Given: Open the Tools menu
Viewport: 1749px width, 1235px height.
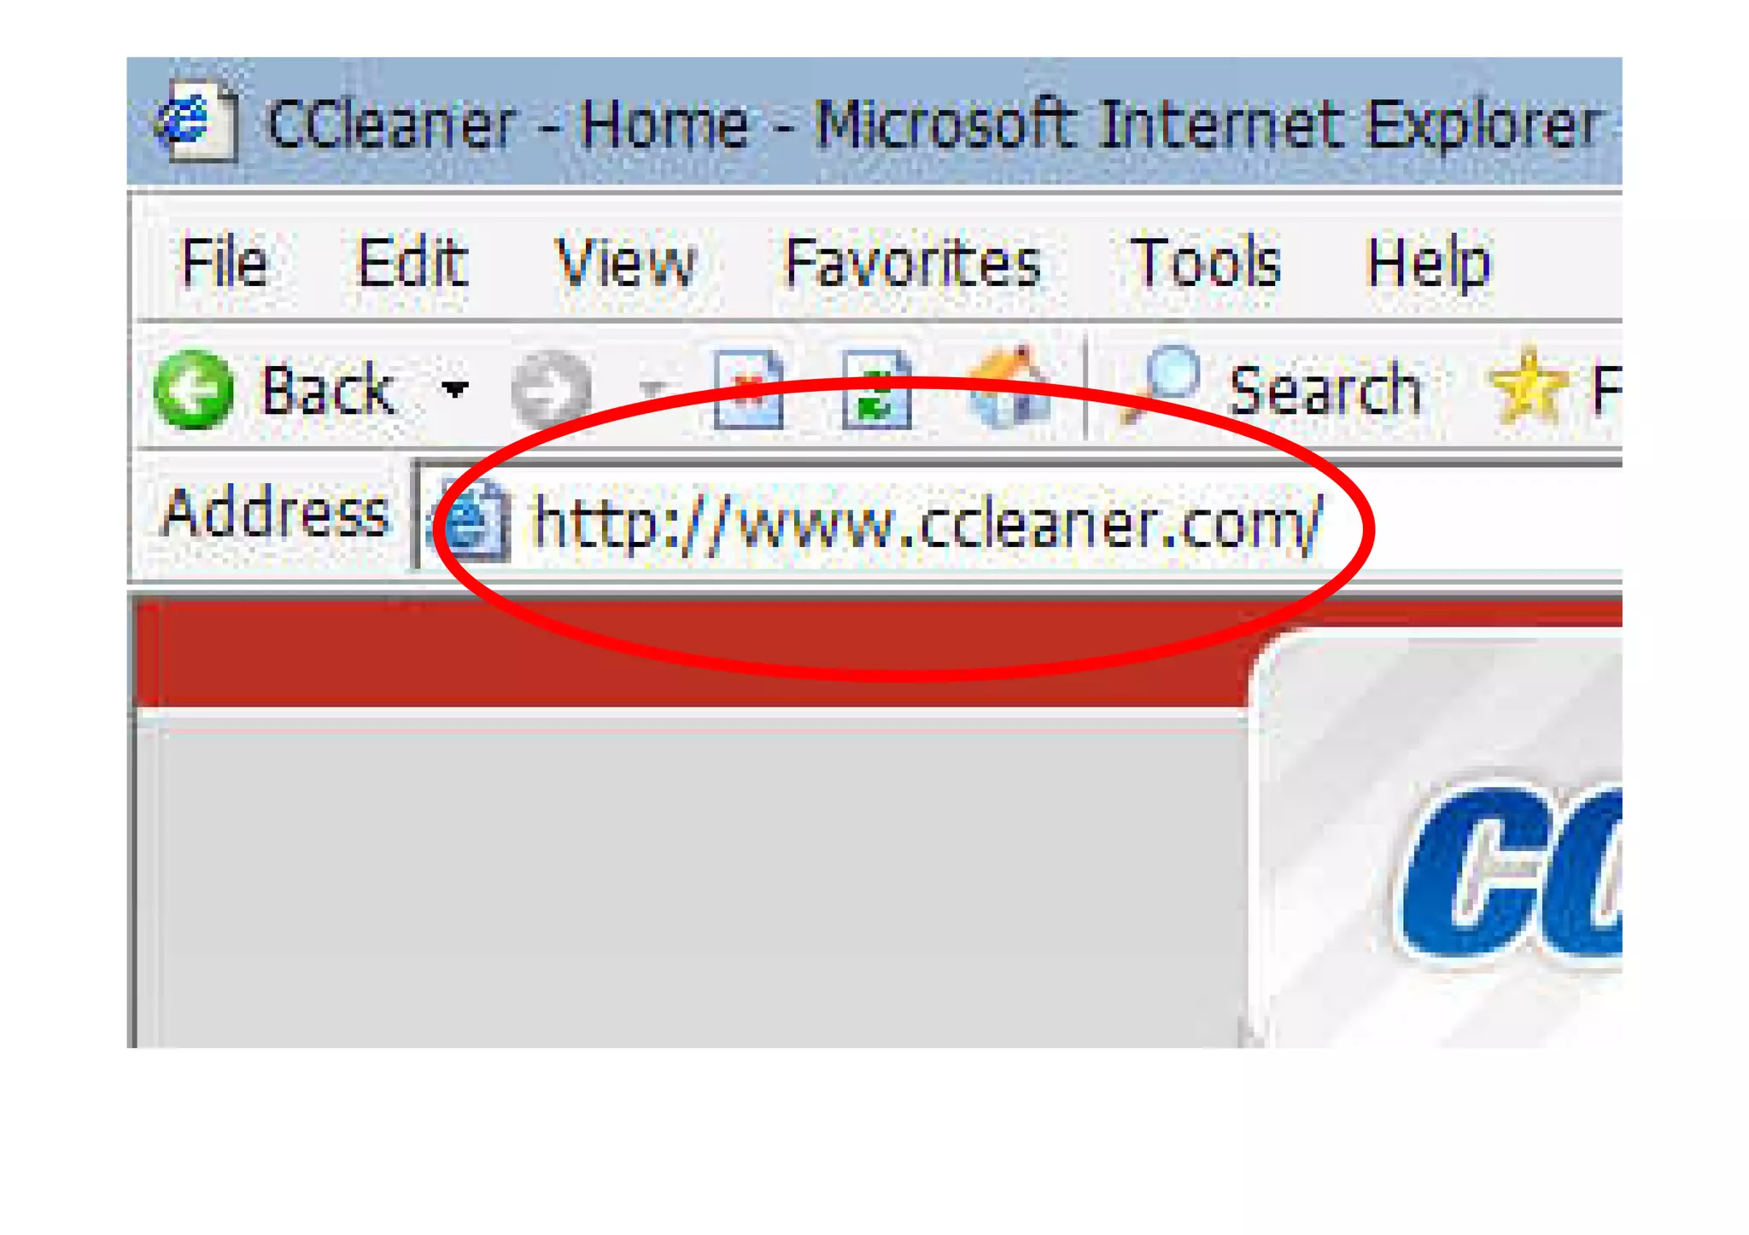Looking at the screenshot, I should click(1205, 261).
